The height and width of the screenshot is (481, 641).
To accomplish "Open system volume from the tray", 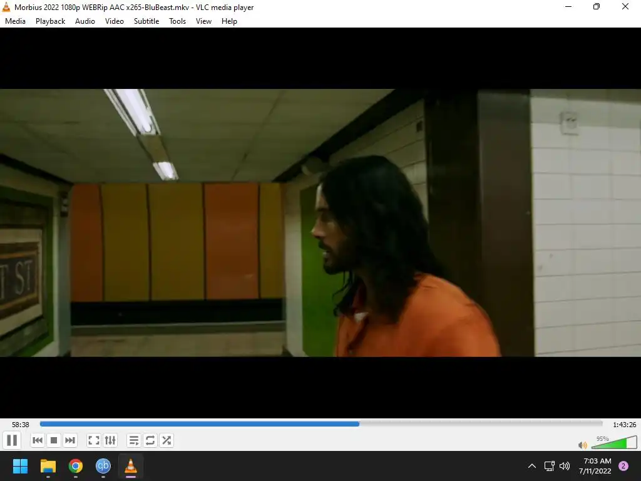I will (x=565, y=466).
